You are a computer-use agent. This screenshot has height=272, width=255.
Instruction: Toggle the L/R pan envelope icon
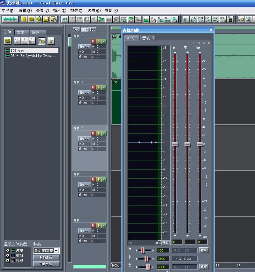193,19
